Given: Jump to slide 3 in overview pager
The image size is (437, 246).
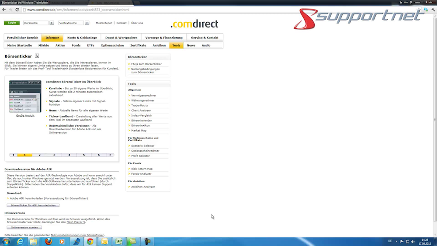Looking at the screenshot, I should [54, 155].
